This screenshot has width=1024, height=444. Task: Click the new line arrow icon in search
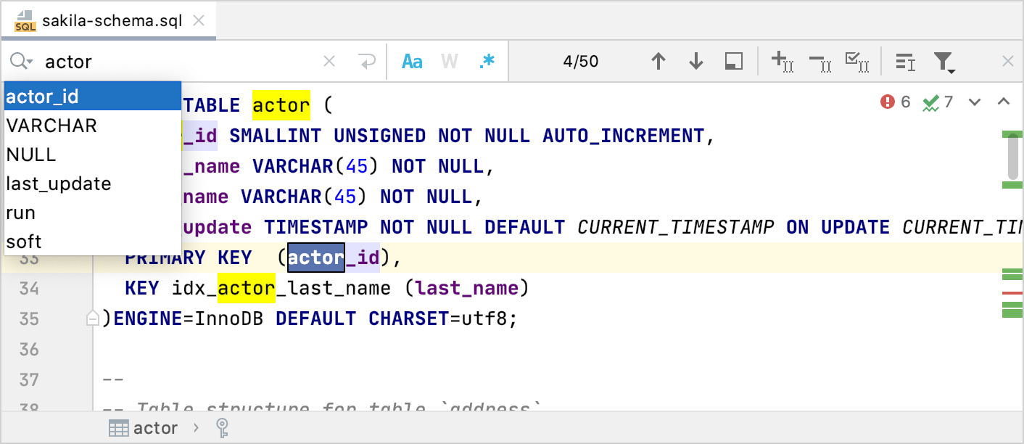pyautogui.click(x=368, y=62)
